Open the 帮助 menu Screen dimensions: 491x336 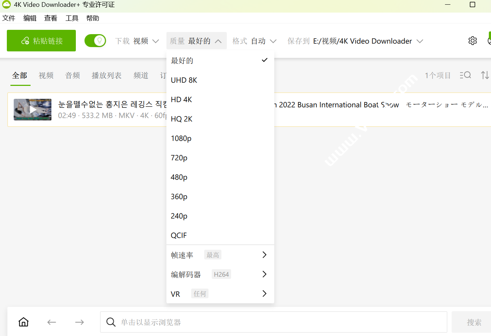pos(93,18)
